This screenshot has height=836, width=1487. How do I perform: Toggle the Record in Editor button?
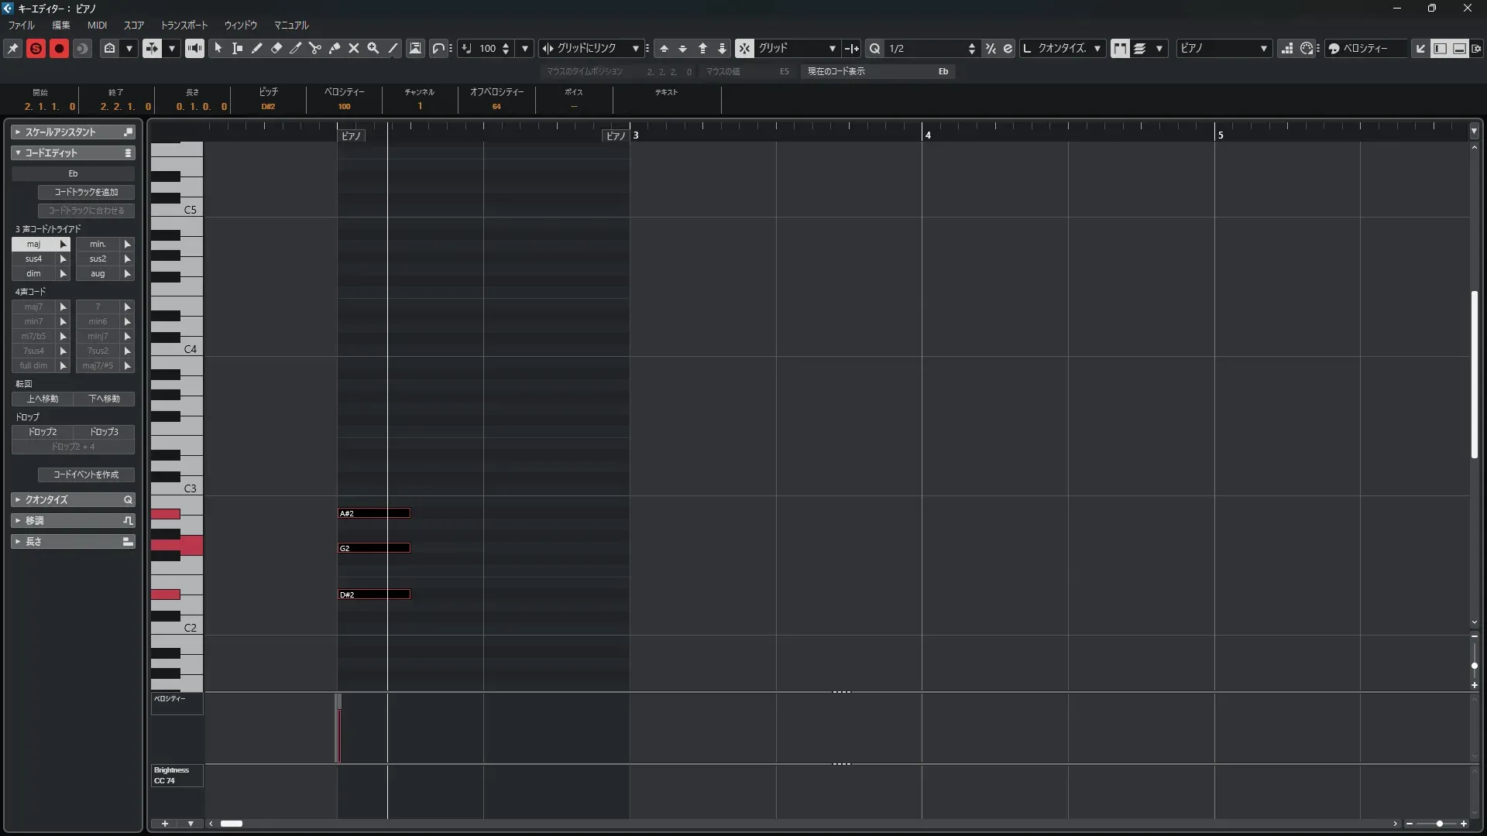59,48
